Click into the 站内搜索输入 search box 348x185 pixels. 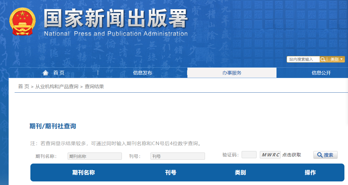[303, 59]
